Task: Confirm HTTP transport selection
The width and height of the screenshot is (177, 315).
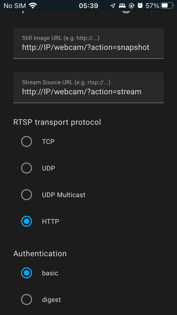Action: click(x=27, y=221)
